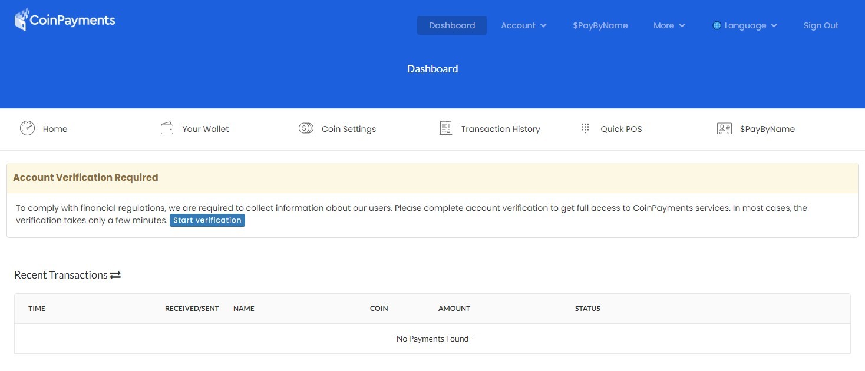The image size is (865, 371).
Task: Click the globe icon next to Language
Action: tap(717, 25)
